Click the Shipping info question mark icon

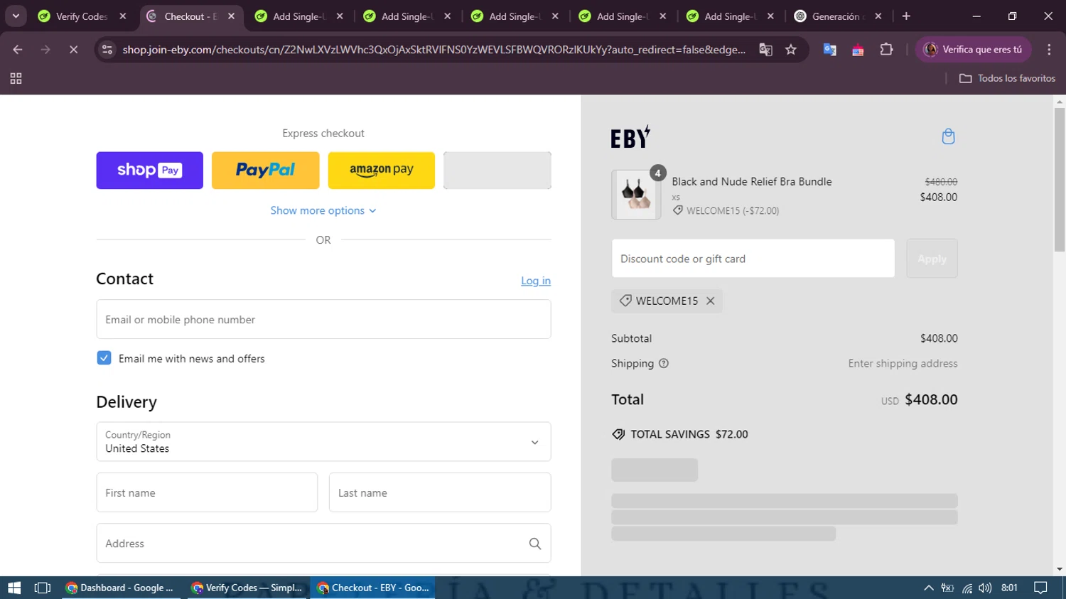(x=664, y=363)
